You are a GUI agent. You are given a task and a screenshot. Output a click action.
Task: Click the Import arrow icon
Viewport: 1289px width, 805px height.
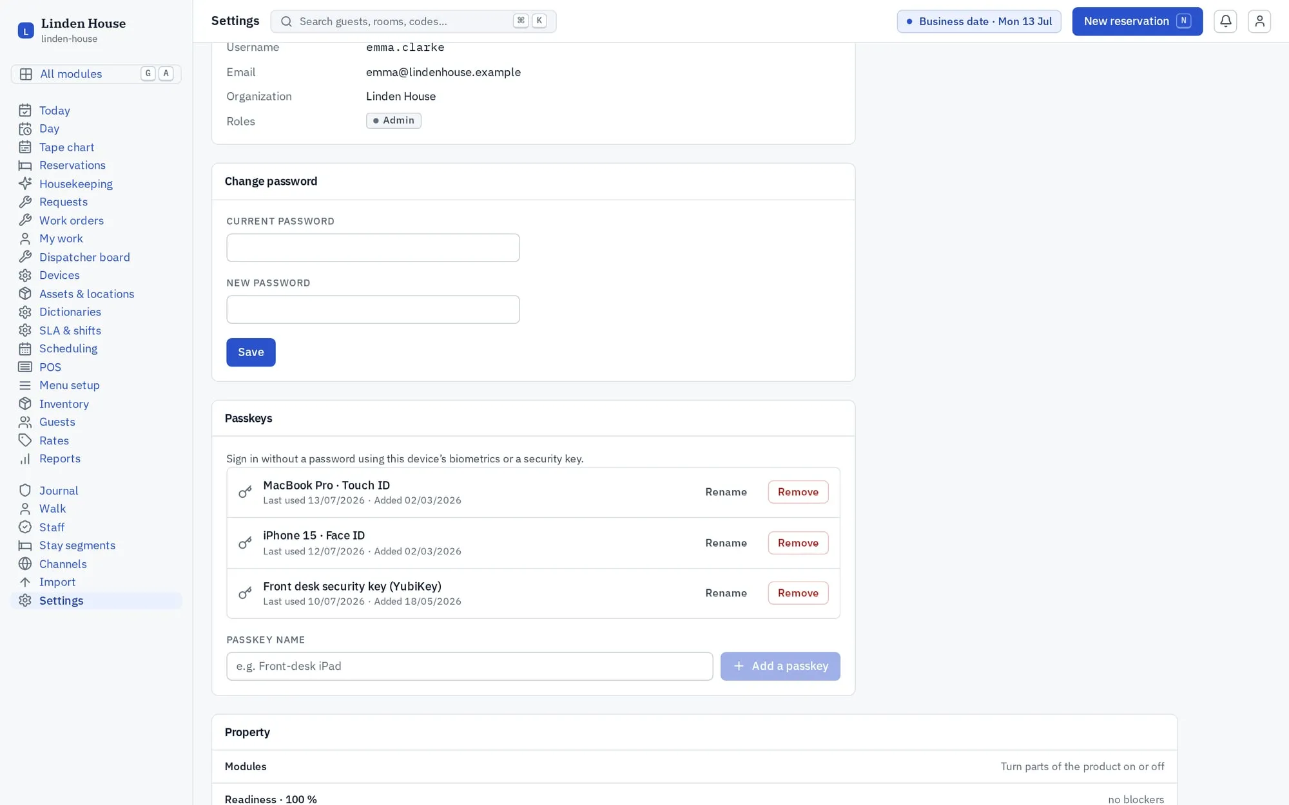tap(25, 582)
